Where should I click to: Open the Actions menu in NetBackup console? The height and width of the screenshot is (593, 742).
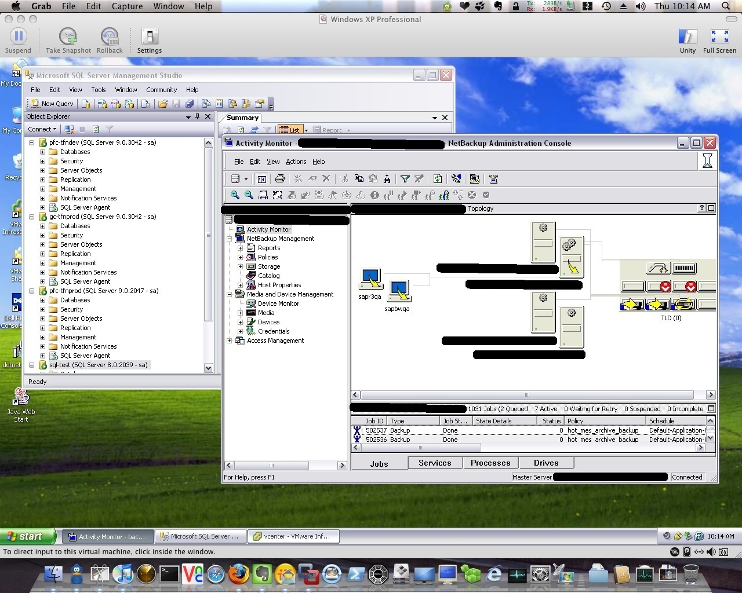tap(296, 162)
